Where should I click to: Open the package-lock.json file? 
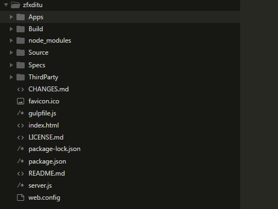point(54,149)
